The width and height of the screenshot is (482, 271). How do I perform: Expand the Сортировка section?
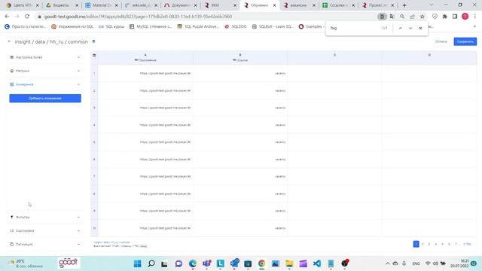point(45,231)
